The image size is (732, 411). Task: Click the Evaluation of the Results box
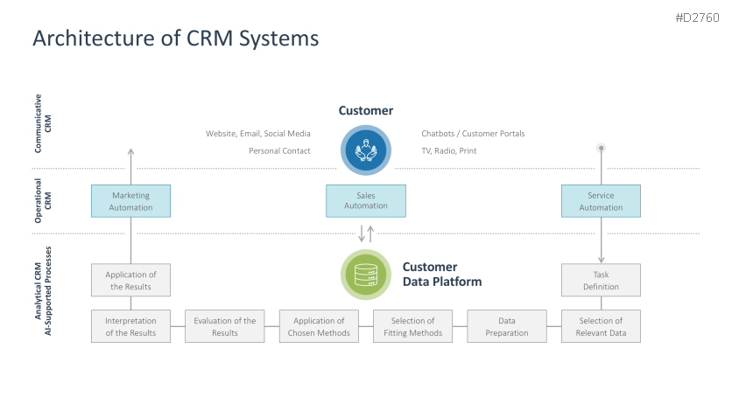(x=225, y=326)
